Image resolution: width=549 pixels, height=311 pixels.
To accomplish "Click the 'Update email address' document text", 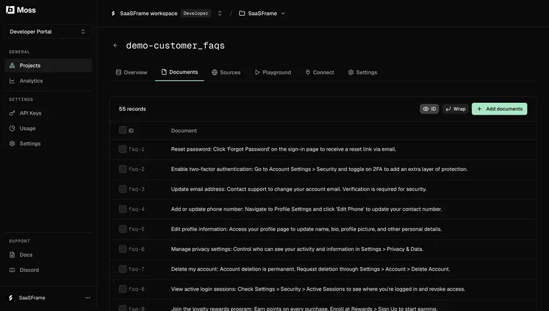I will pos(298,189).
